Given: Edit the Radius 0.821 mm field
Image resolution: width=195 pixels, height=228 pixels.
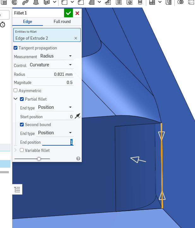Looking at the screenshot, I should point(50,74).
